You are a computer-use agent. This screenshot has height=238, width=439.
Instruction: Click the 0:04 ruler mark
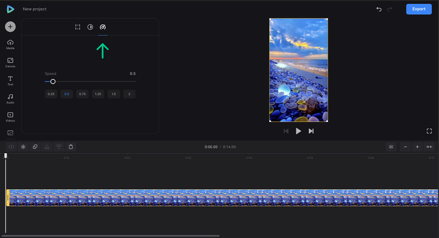(249, 158)
